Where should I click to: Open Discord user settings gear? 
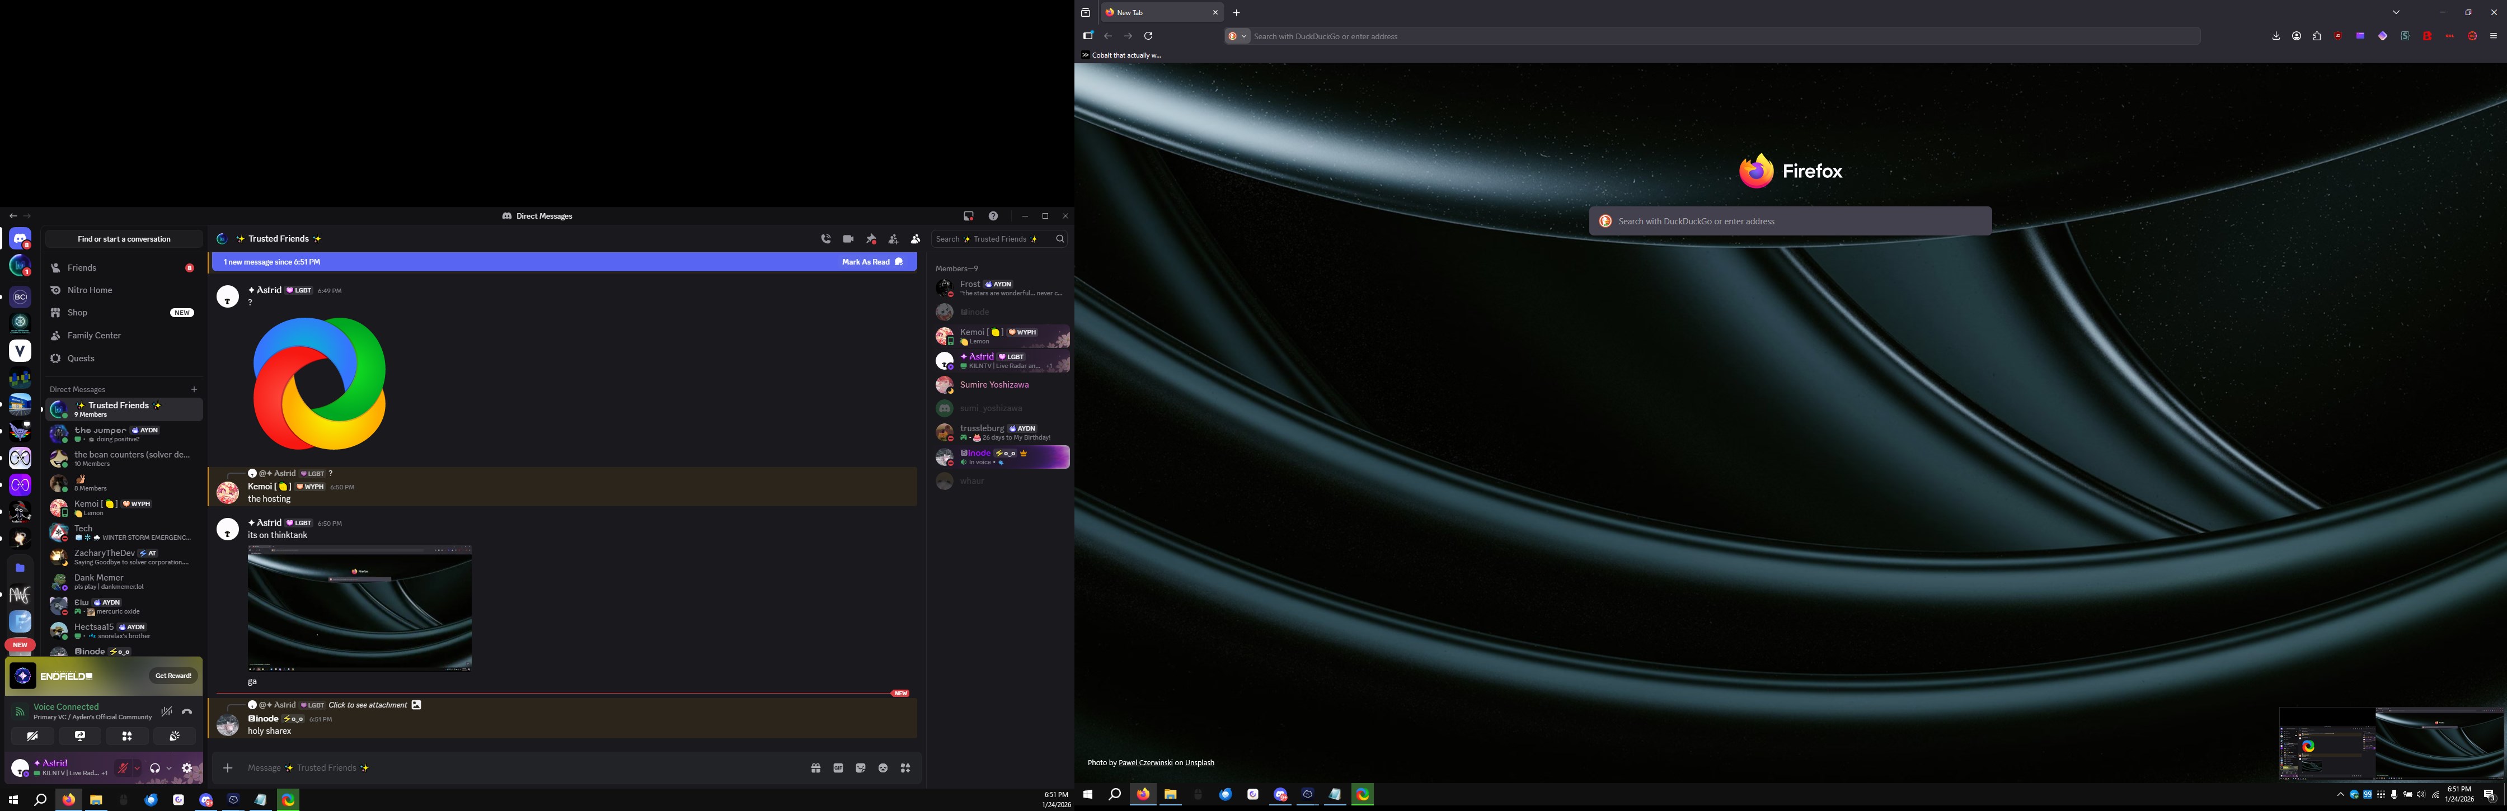coord(187,768)
